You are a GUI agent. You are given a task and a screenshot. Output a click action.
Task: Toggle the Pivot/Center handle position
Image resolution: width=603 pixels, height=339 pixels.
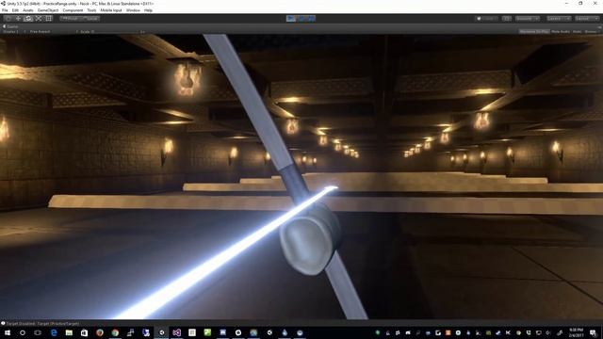[70, 19]
